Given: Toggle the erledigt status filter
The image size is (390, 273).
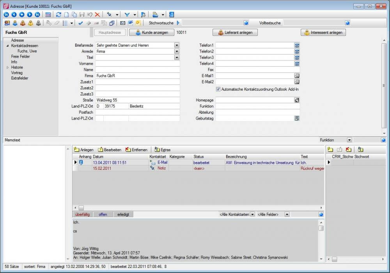Looking at the screenshot, I should coord(123,215).
